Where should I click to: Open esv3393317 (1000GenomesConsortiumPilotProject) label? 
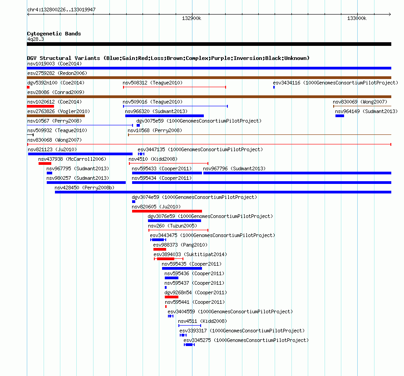coord(242,331)
